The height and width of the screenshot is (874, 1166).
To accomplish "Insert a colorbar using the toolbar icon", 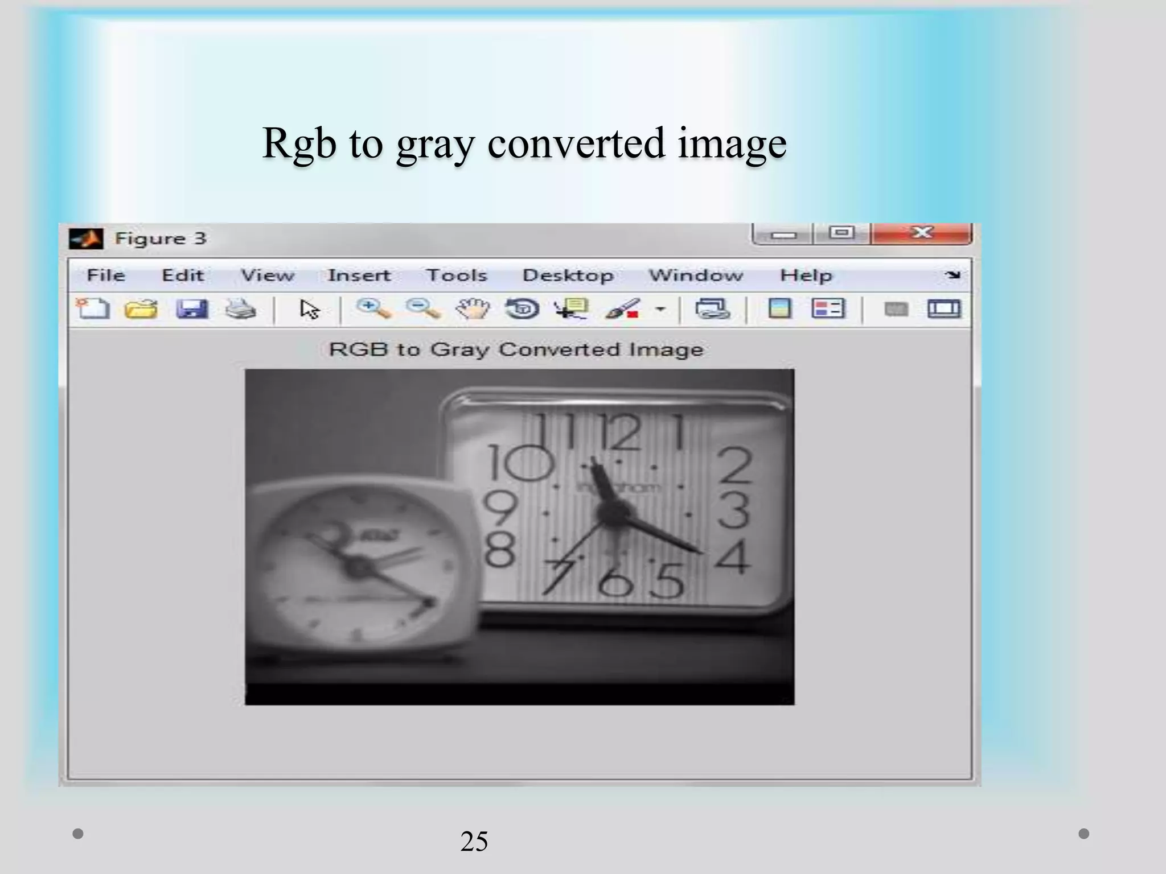I will click(779, 309).
